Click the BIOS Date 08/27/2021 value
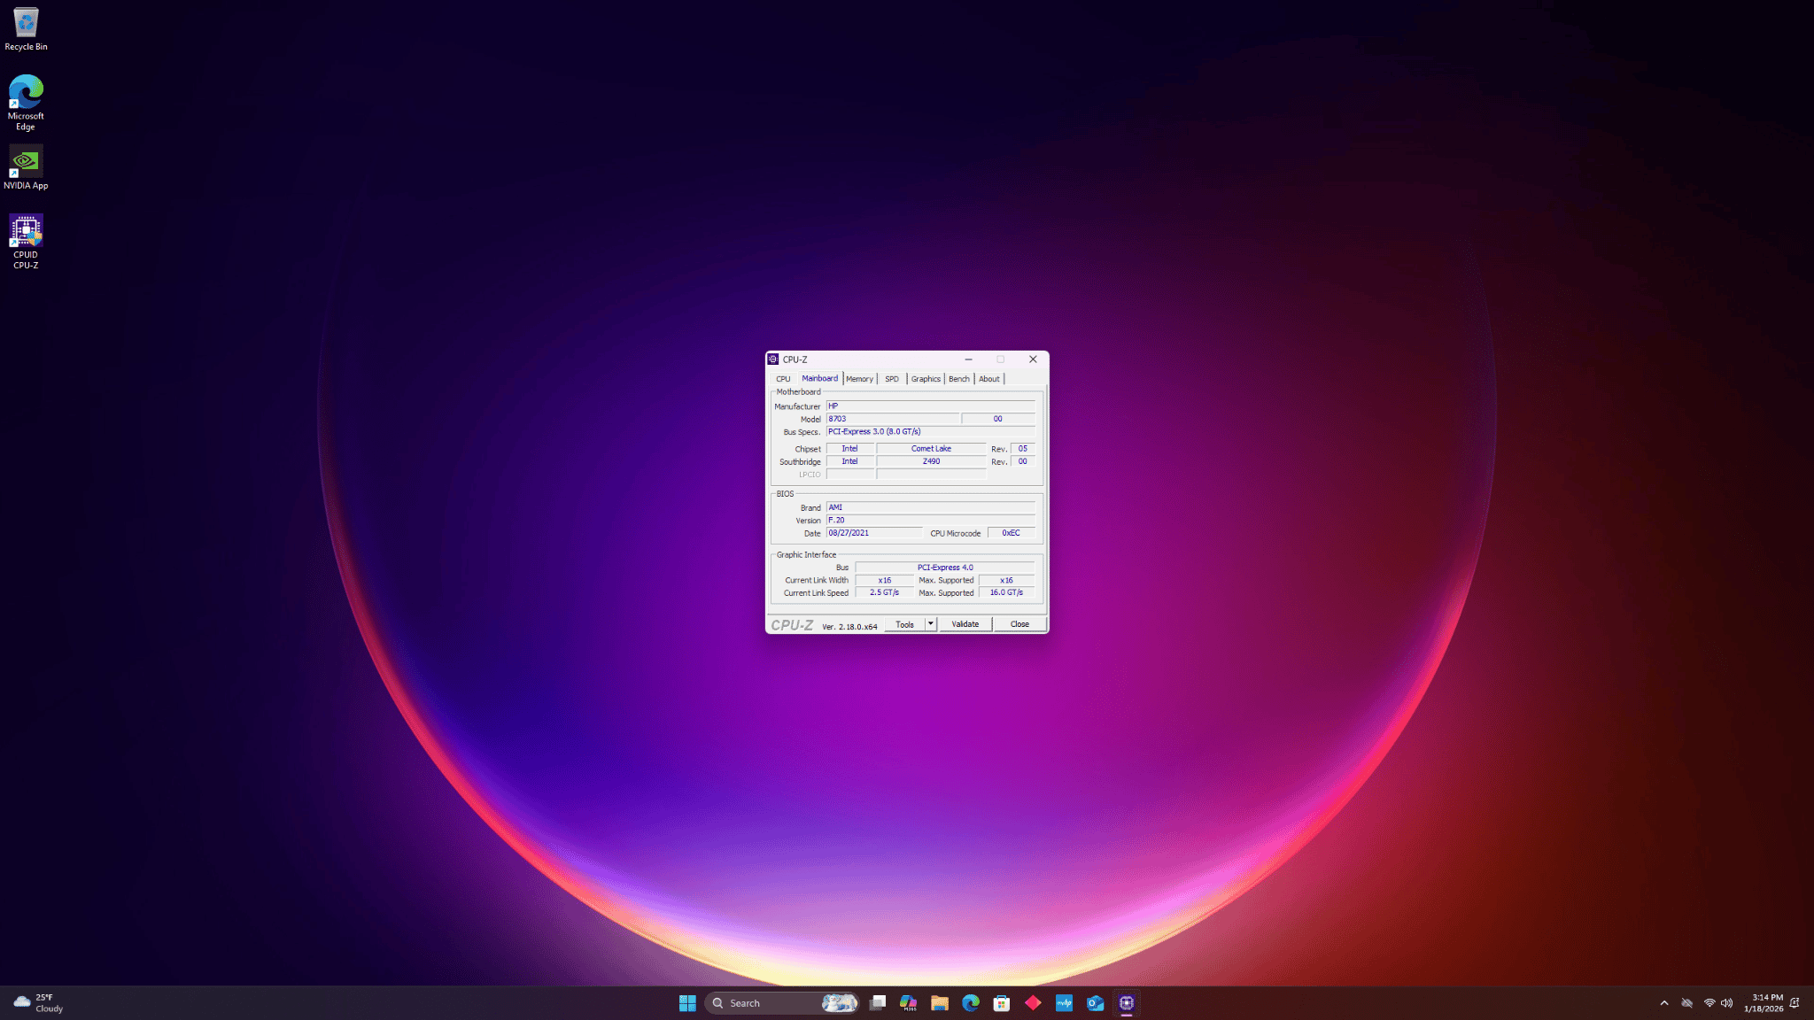Viewport: 1814px width, 1020px height. (x=874, y=533)
